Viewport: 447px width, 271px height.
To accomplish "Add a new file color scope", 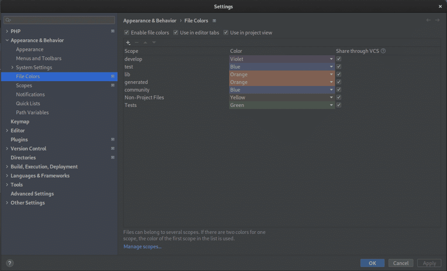I will click(128, 42).
